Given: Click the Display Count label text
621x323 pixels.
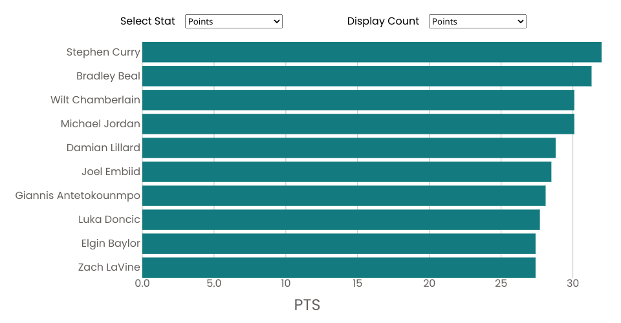Looking at the screenshot, I should pyautogui.click(x=383, y=21).
